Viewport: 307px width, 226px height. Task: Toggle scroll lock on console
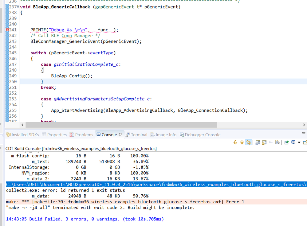[x=264, y=142]
